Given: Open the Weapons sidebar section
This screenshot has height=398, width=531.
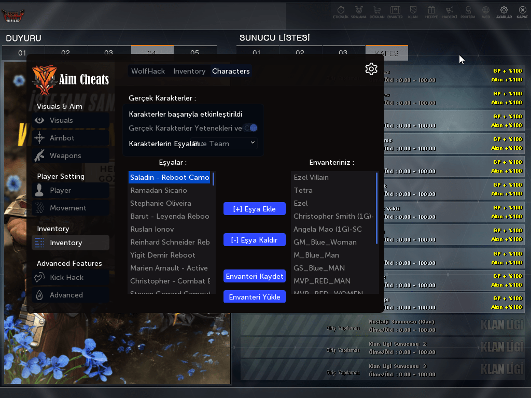Looking at the screenshot, I should [71, 155].
